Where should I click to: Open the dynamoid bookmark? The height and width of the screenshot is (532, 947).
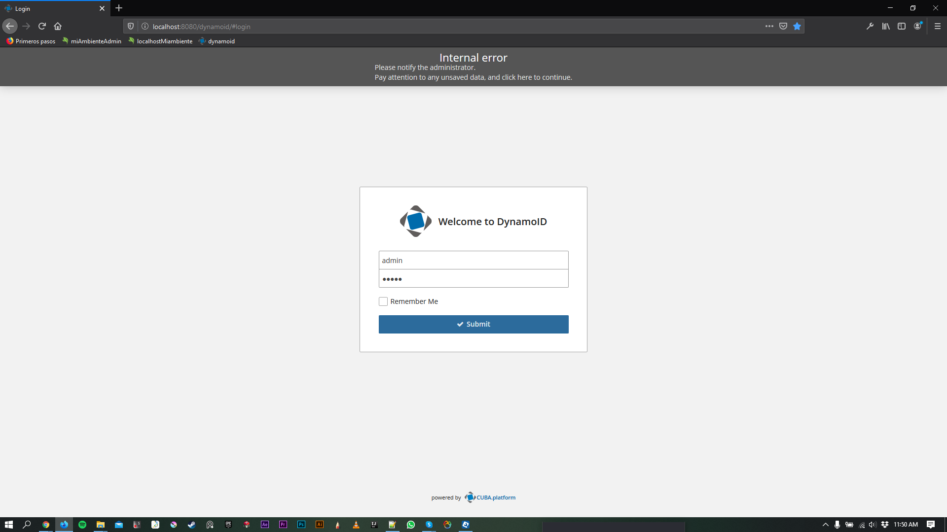point(217,41)
